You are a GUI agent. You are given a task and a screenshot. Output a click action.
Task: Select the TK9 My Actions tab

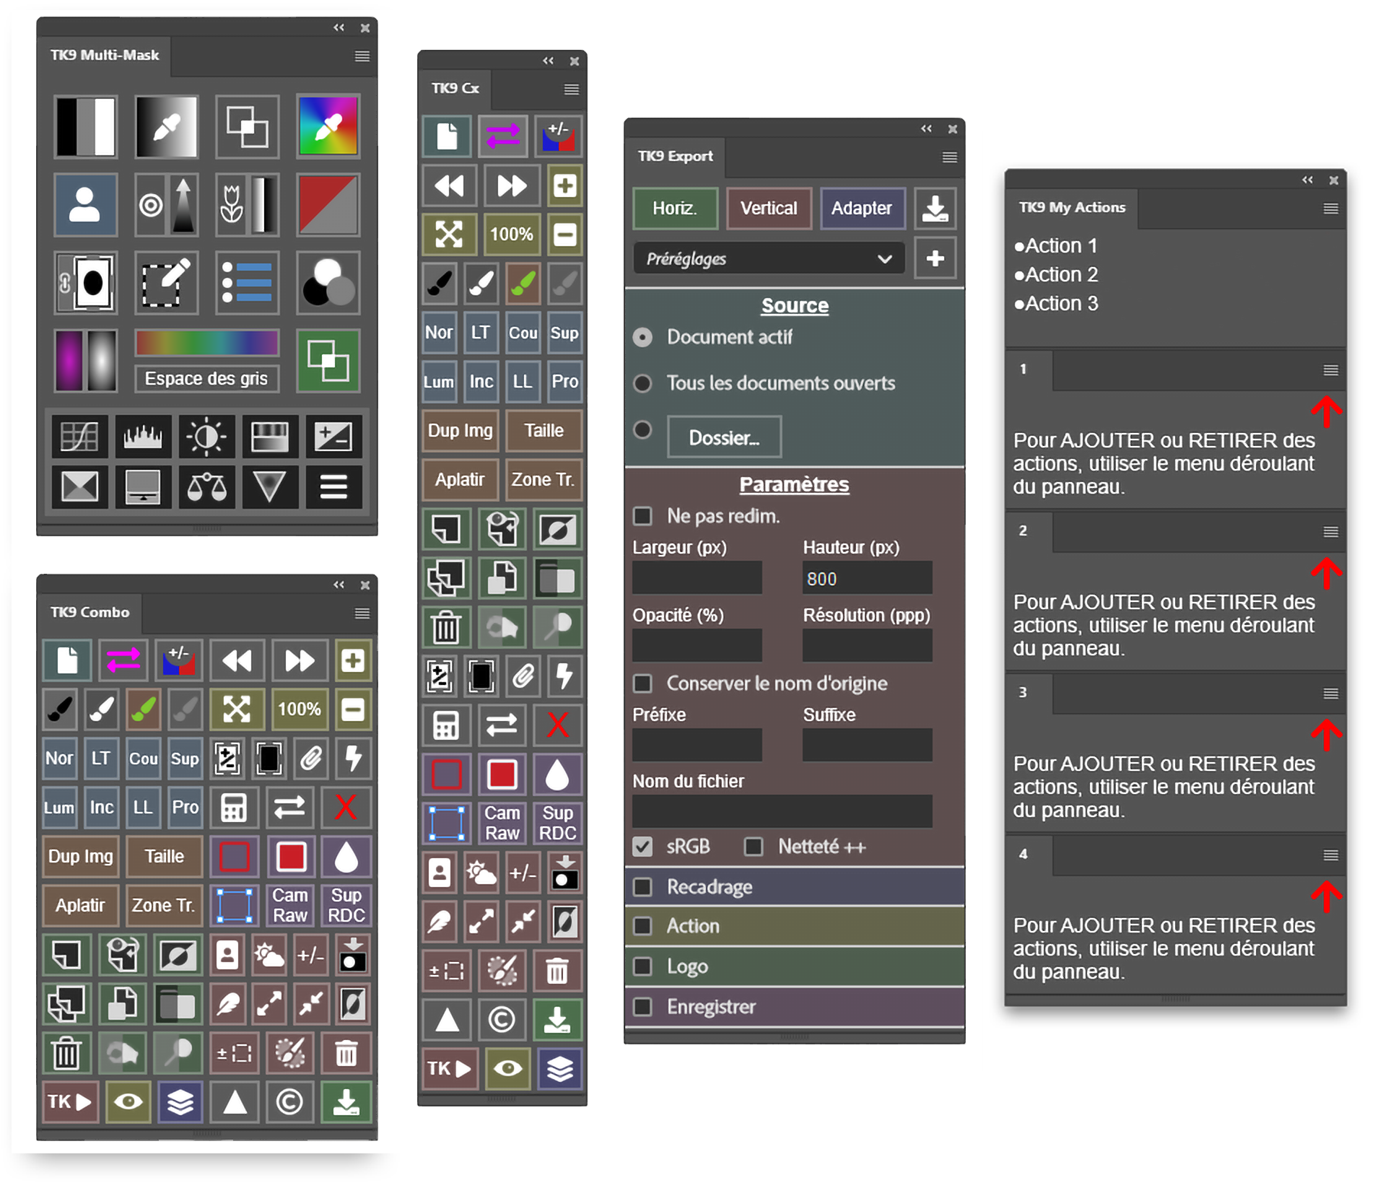click(1072, 208)
